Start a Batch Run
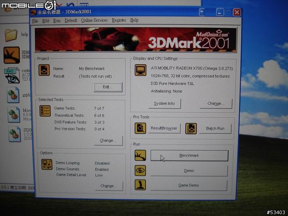 [x=215, y=128]
